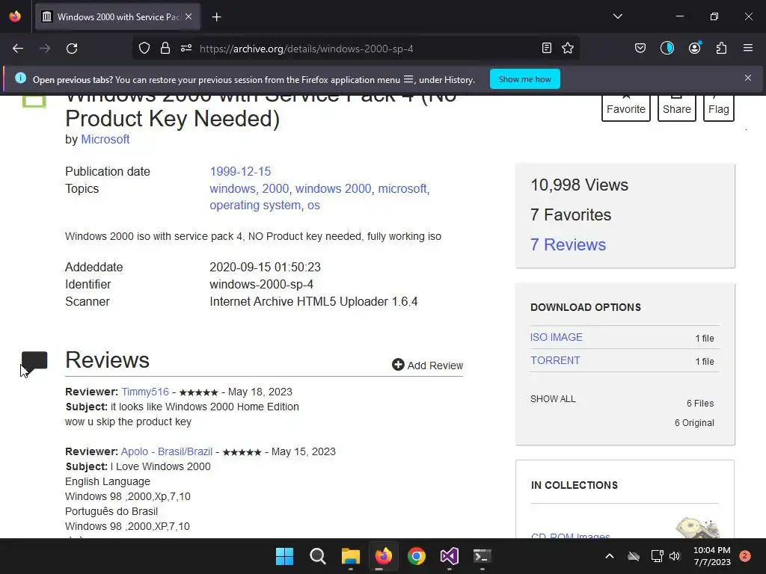Open the 'microsoft' topic link
This screenshot has height=574, width=766.
pyautogui.click(x=402, y=188)
